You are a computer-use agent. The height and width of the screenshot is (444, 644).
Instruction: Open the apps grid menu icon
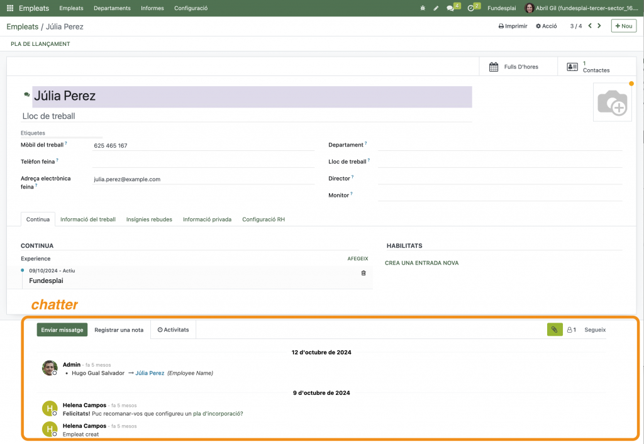tap(10, 8)
